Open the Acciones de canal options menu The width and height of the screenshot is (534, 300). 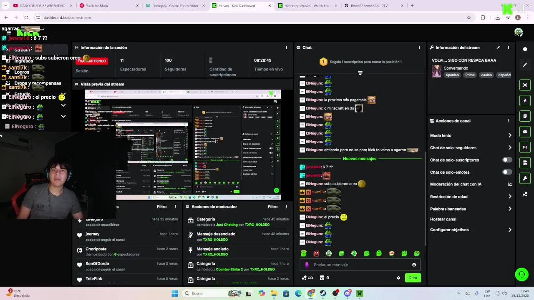pos(508,121)
